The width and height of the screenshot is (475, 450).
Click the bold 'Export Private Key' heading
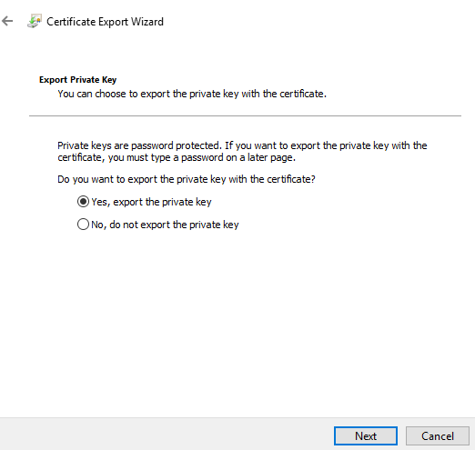coord(77,80)
